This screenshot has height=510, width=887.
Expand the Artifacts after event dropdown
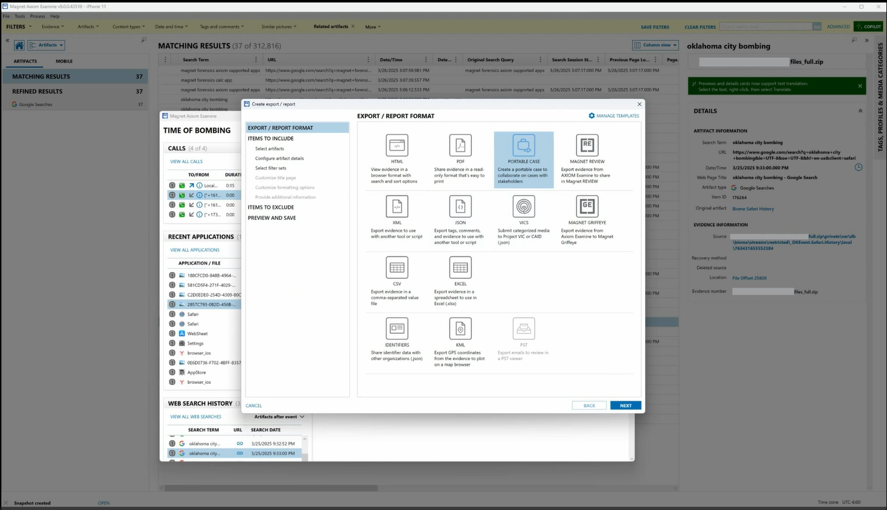tap(279, 417)
